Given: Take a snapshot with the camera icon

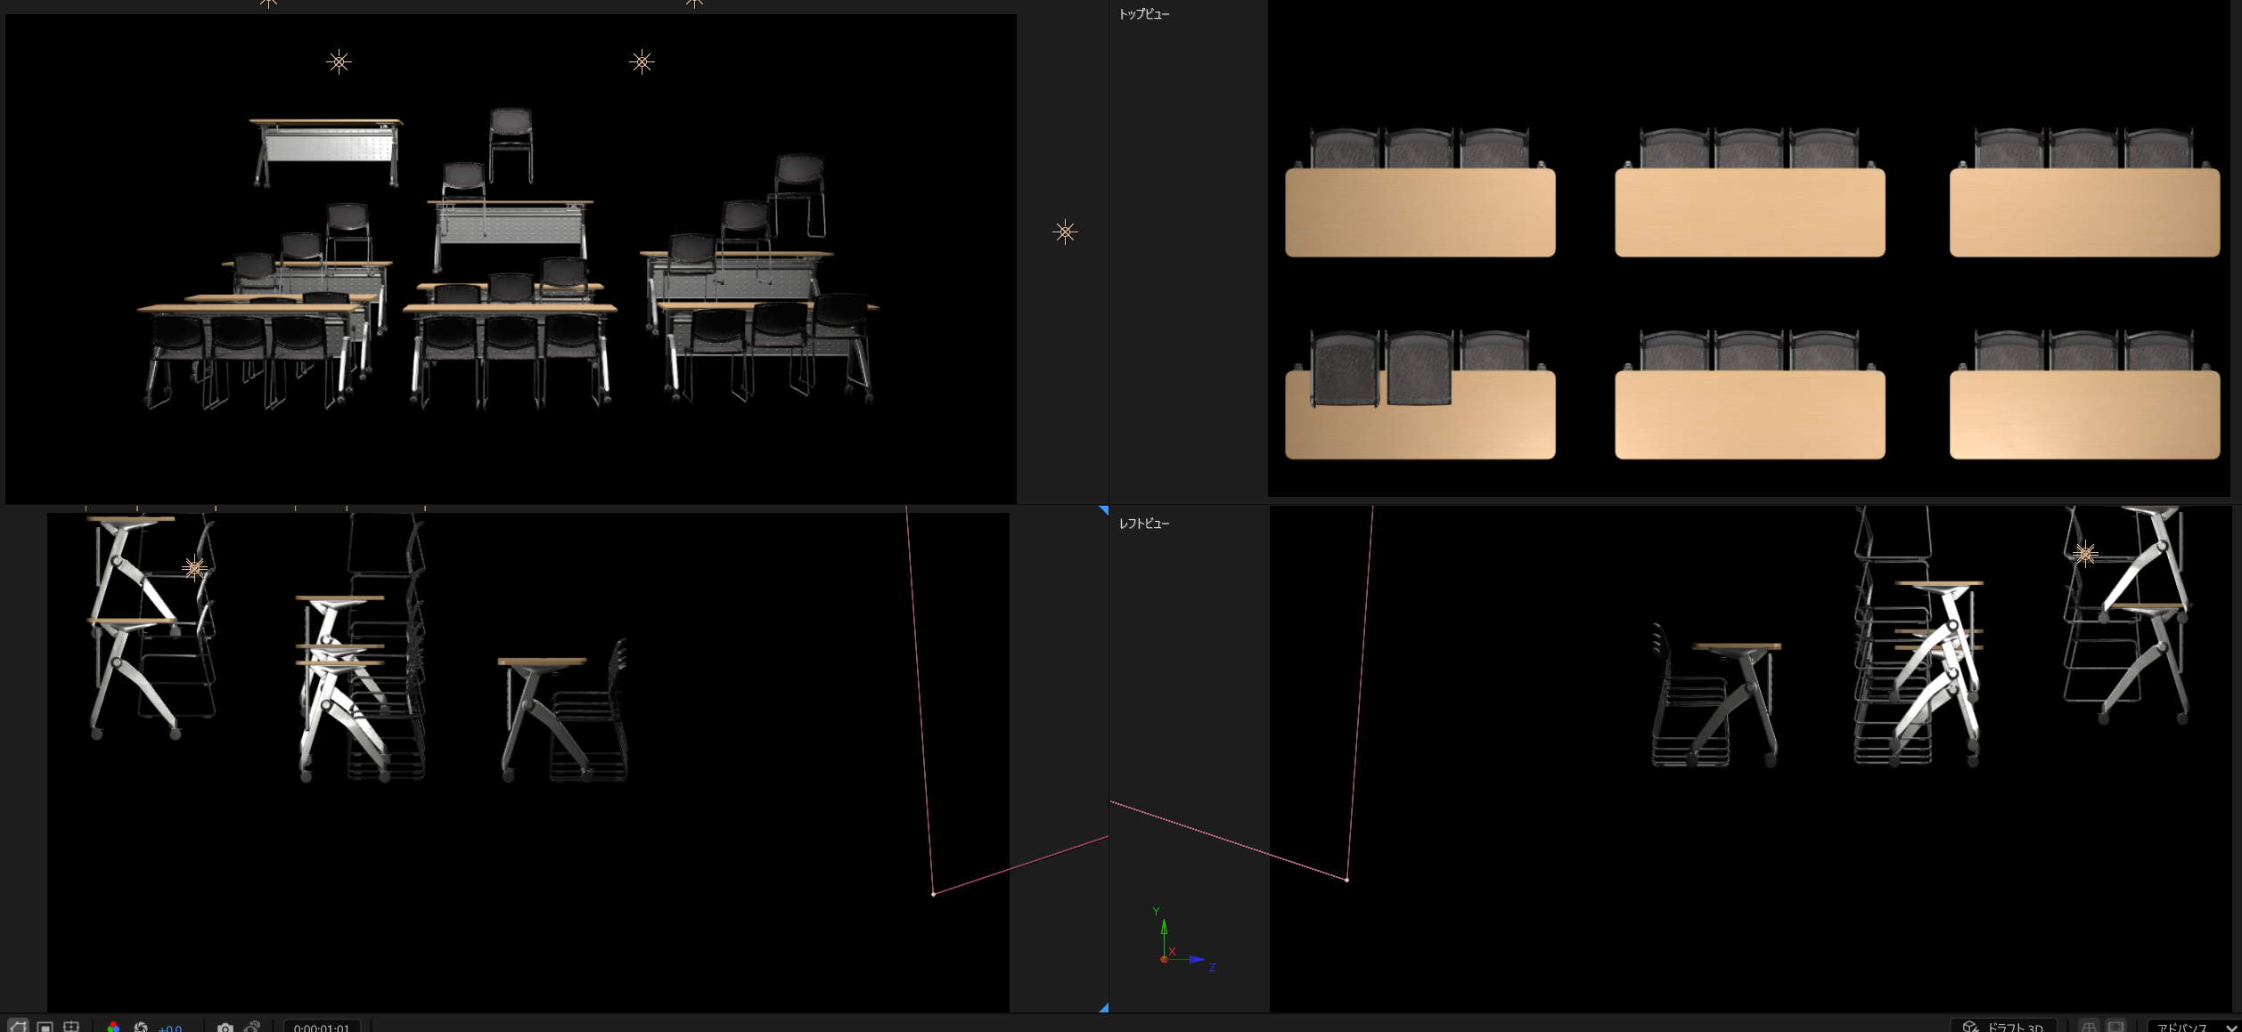Looking at the screenshot, I should click(x=225, y=1028).
